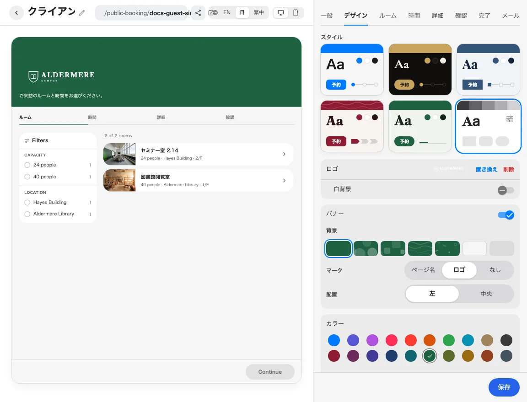
Task: Open the ルーム settings tab
Action: click(x=387, y=16)
